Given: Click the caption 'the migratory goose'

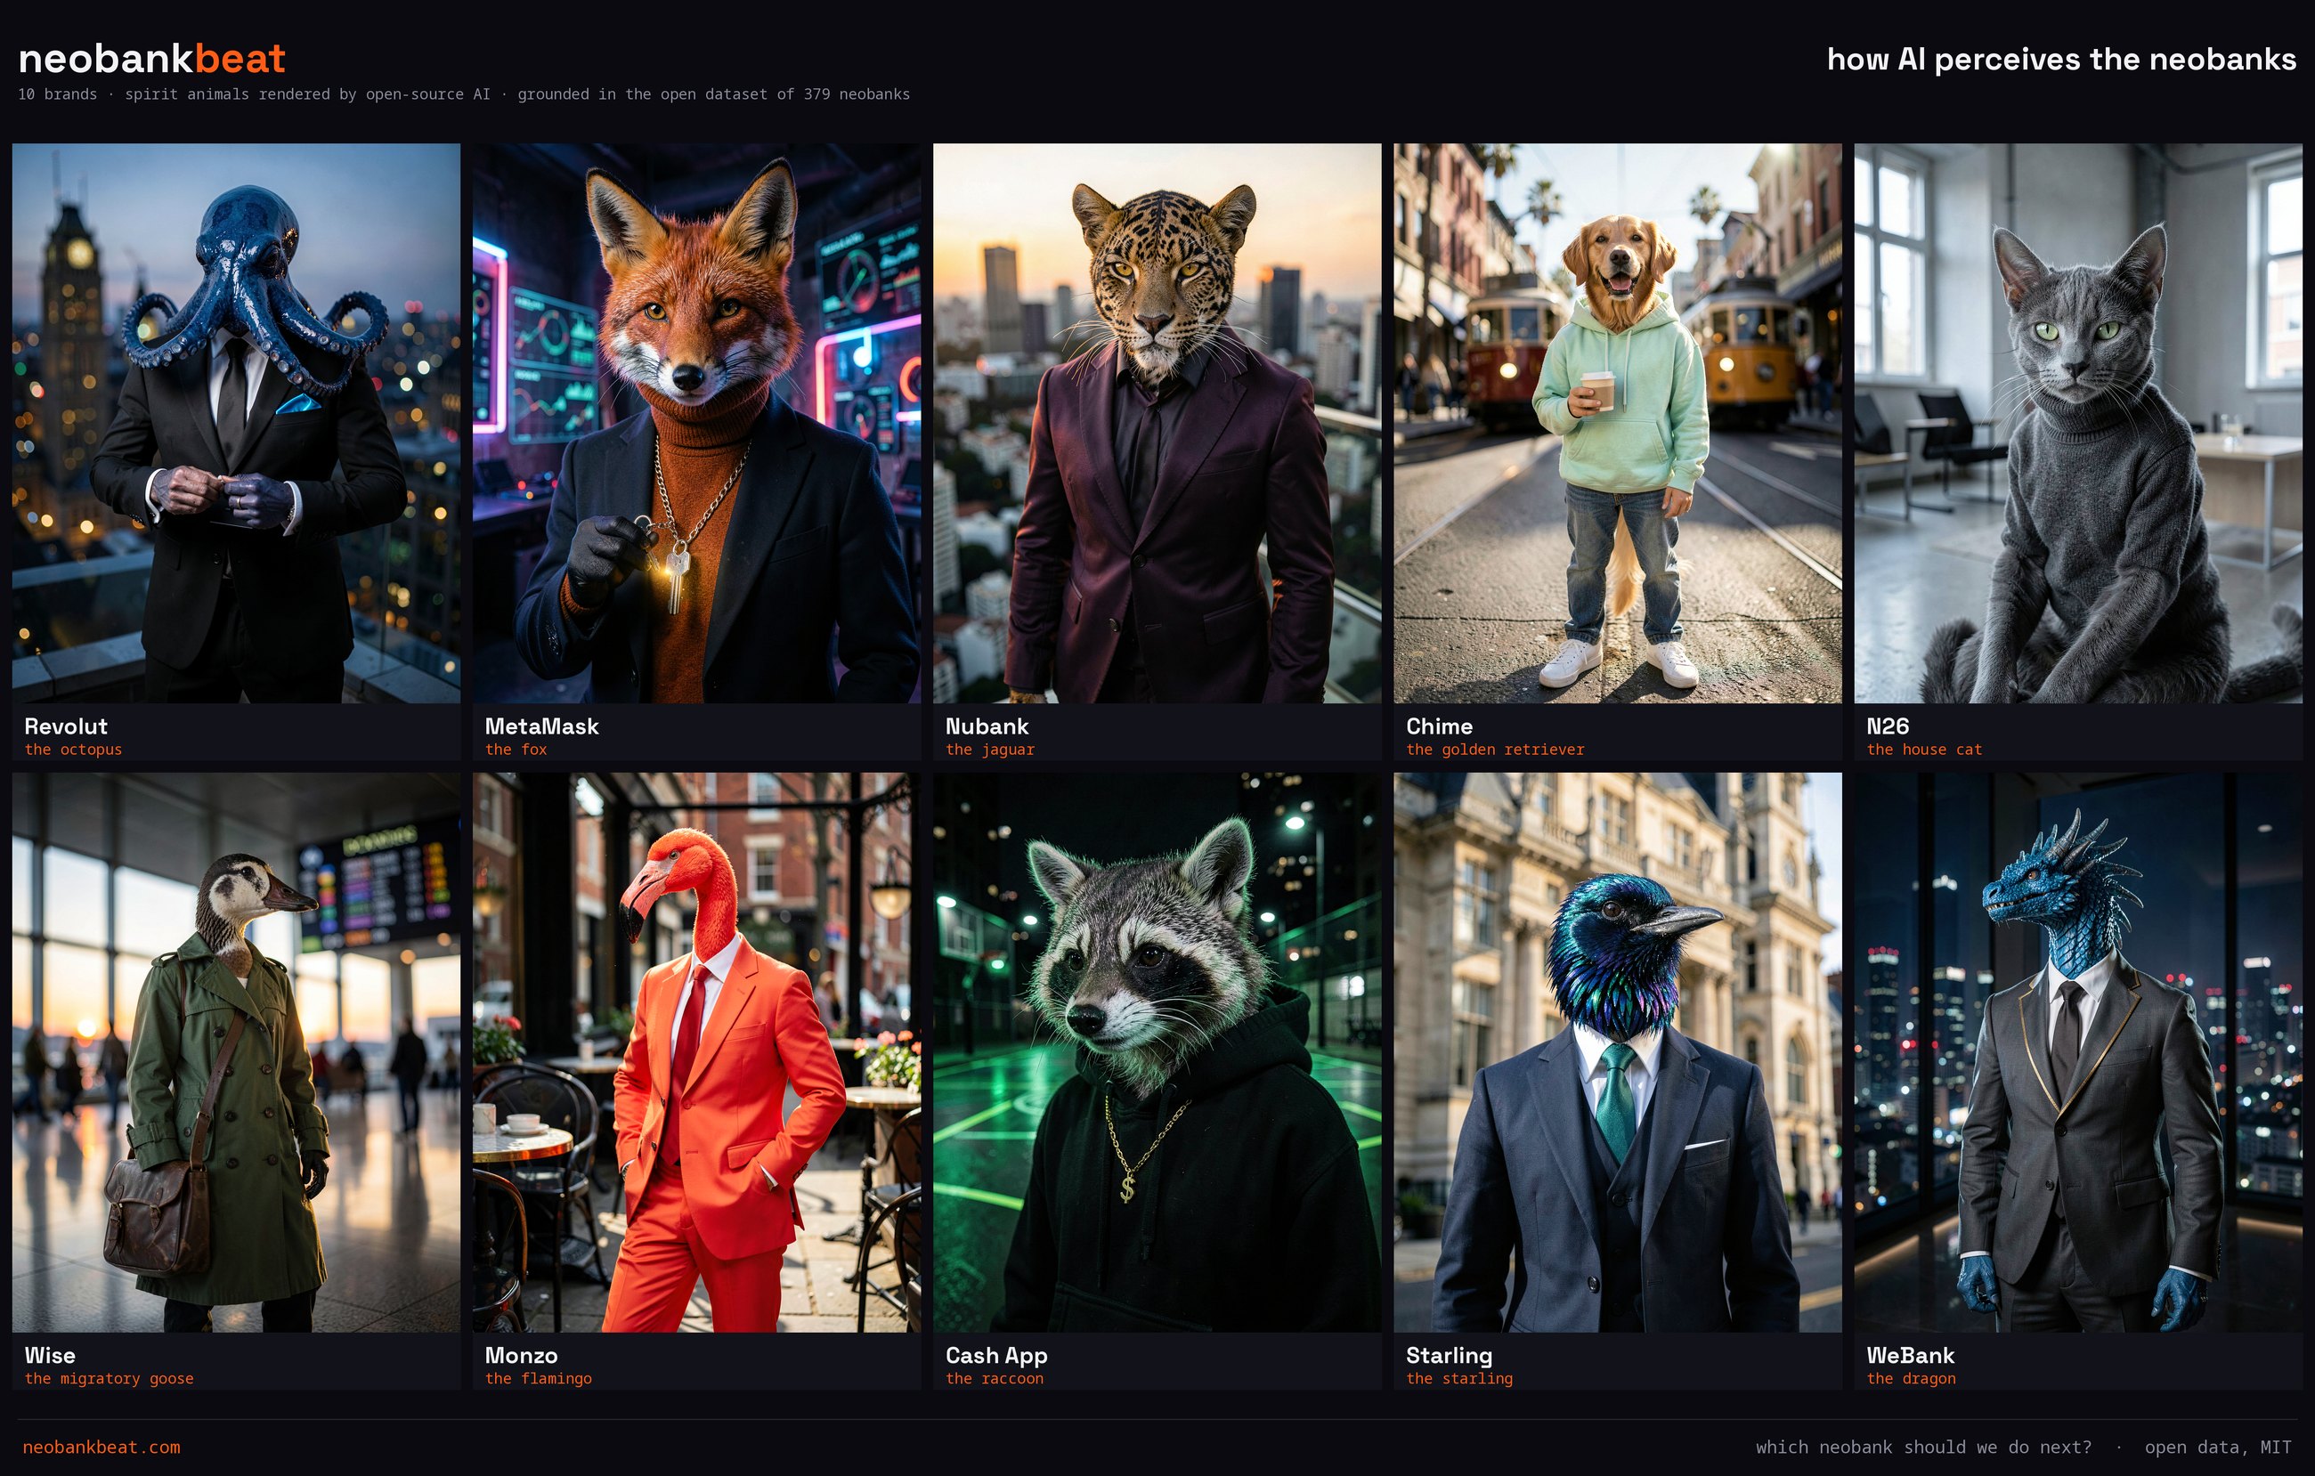Looking at the screenshot, I should click(x=109, y=1379).
